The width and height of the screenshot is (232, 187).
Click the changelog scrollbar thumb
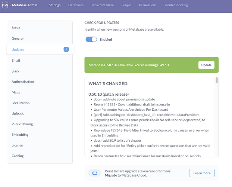point(217,80)
